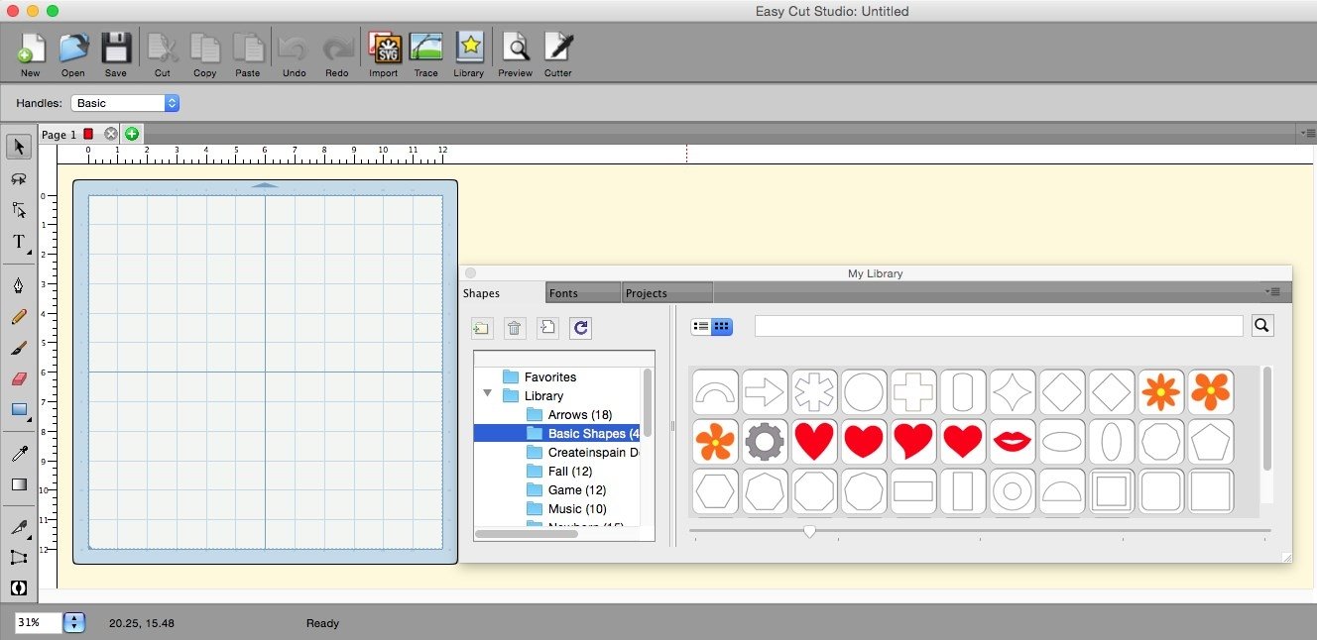The image size is (1317, 640).
Task: Select the arrow Selection tool
Action: tap(19, 147)
